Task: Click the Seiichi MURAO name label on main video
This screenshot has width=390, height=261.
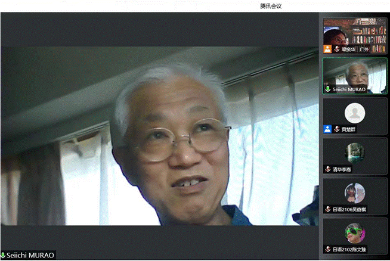Action: tap(29, 255)
